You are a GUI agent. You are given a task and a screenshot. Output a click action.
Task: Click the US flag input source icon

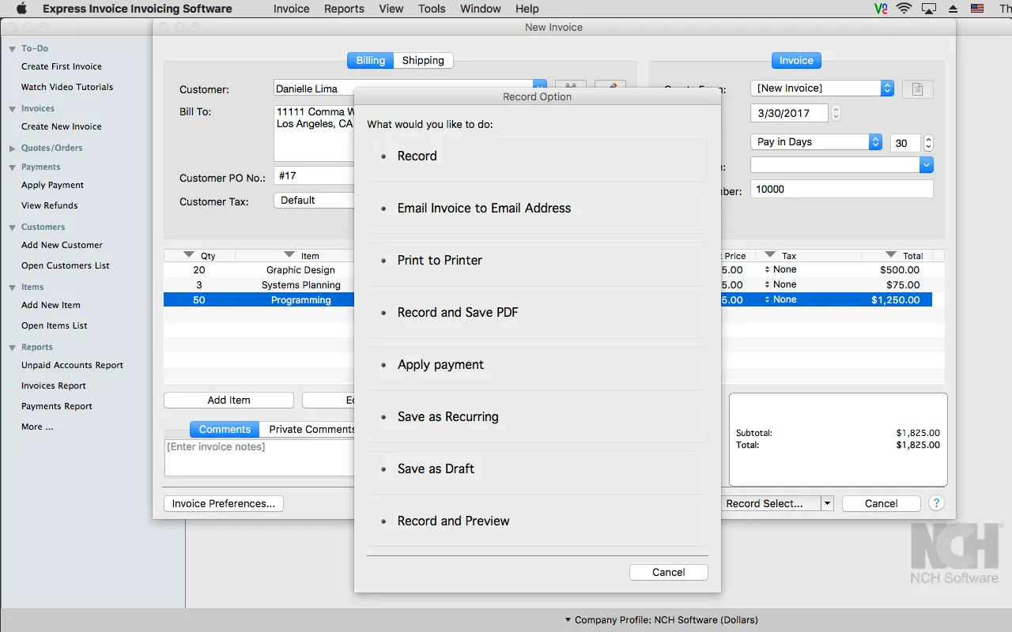(x=977, y=9)
